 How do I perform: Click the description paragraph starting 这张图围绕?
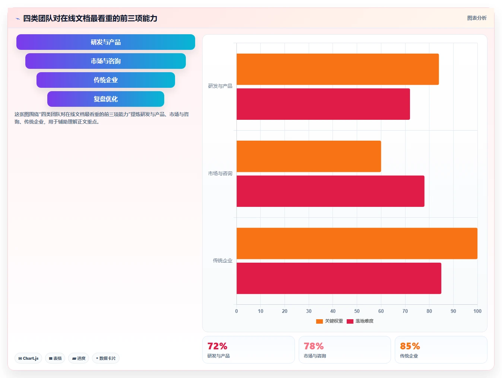pyautogui.click(x=102, y=118)
